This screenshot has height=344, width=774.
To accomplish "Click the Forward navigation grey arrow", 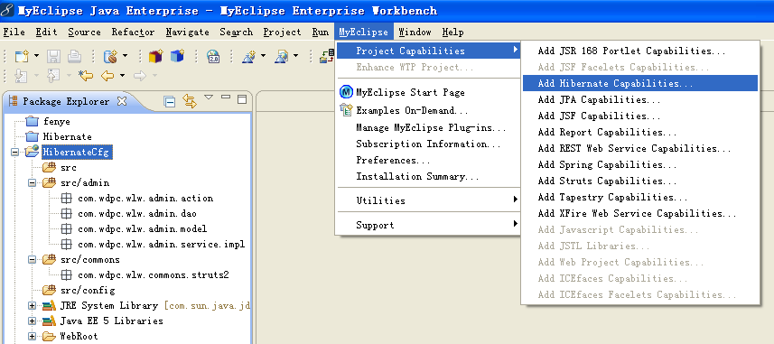I will (x=140, y=76).
